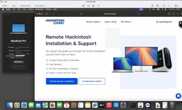Open the Trash in the Dock

172,105
